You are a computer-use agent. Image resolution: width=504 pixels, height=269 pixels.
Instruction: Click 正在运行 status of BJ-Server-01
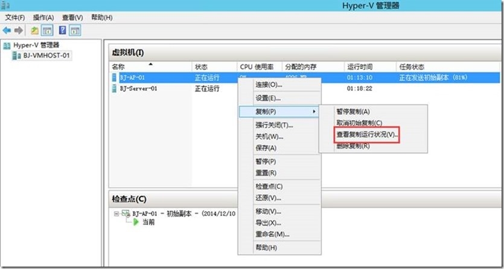(x=207, y=88)
